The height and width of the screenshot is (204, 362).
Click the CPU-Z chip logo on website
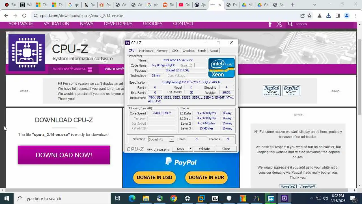point(27,53)
